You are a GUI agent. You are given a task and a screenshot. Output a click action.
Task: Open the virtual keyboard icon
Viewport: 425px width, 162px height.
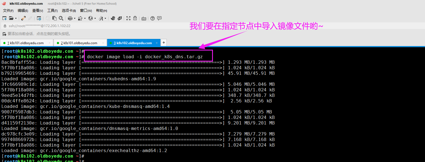coord(144,18)
